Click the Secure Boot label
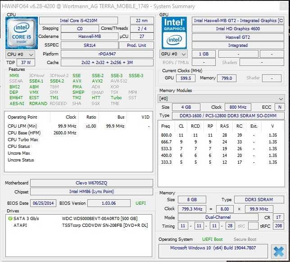The image size is (290, 262). [x=245, y=239]
